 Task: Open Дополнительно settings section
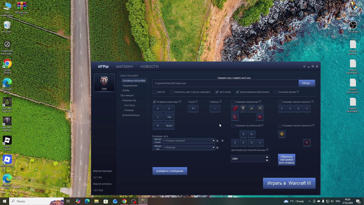(x=131, y=115)
